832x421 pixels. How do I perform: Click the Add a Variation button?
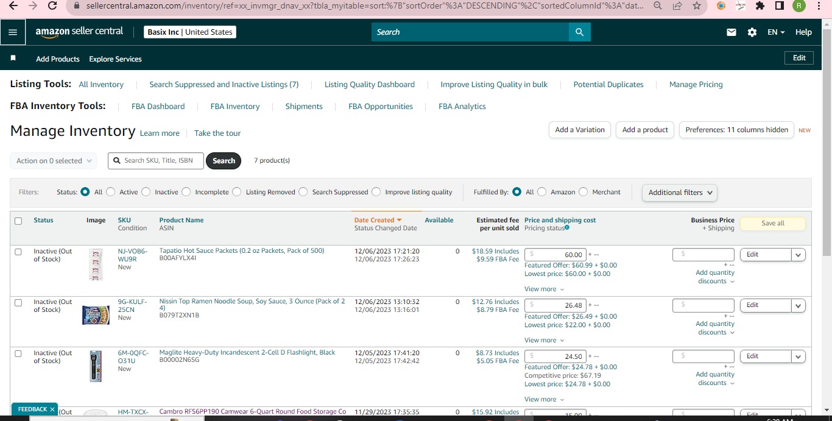[x=580, y=130]
